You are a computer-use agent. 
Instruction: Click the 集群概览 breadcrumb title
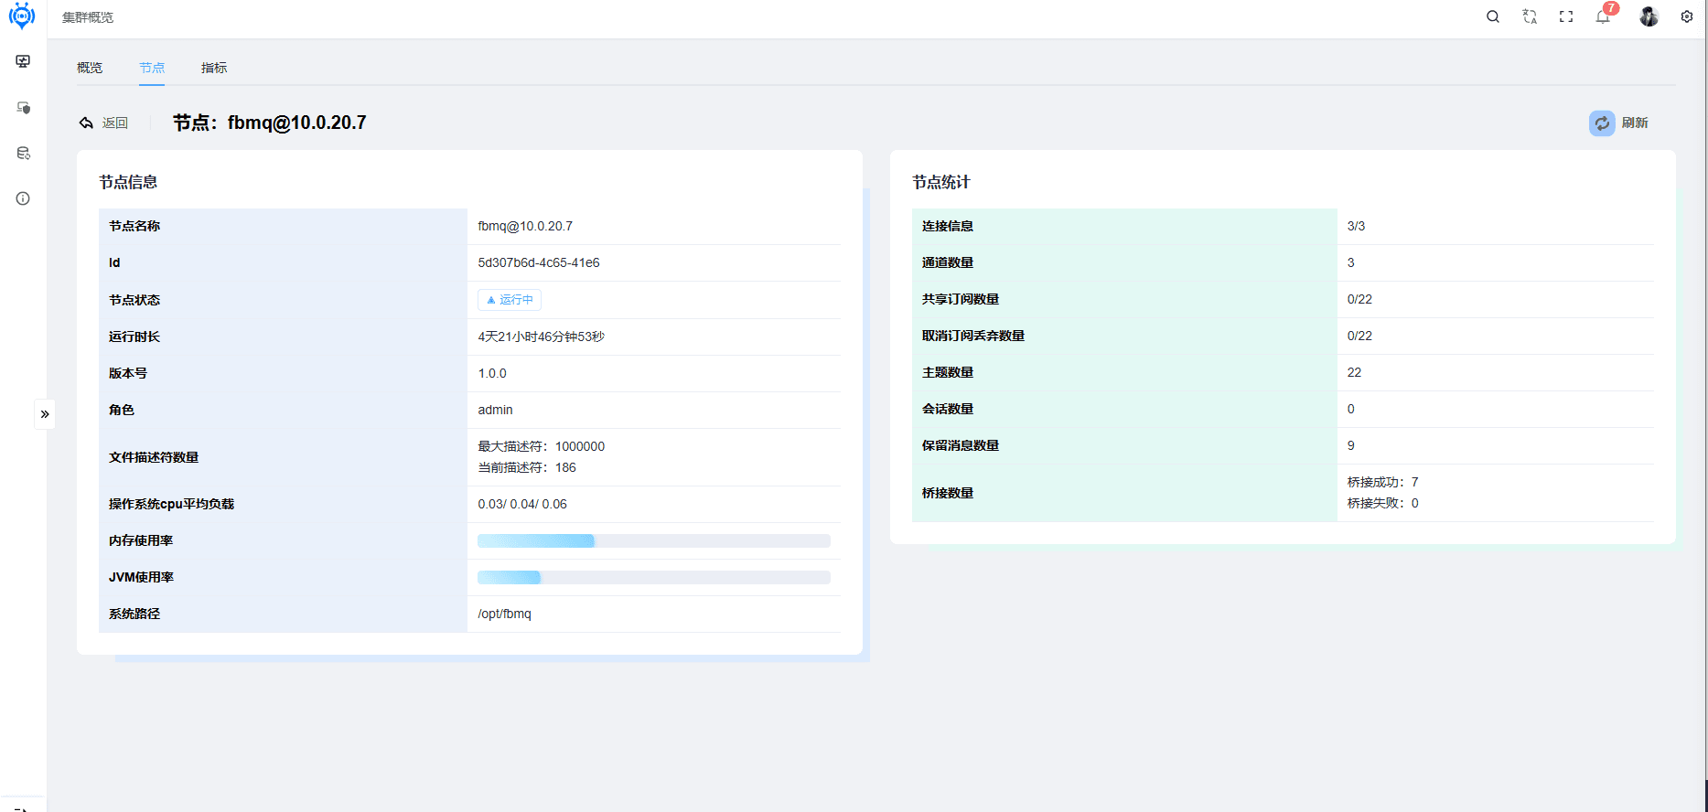(88, 17)
